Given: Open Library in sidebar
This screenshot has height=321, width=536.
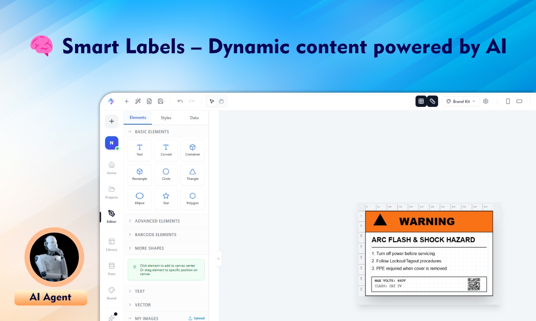Looking at the screenshot, I should coord(111,245).
